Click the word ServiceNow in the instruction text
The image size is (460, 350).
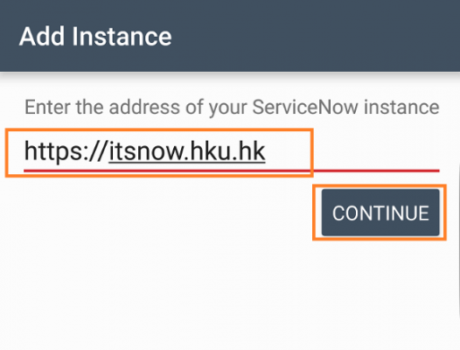305,107
